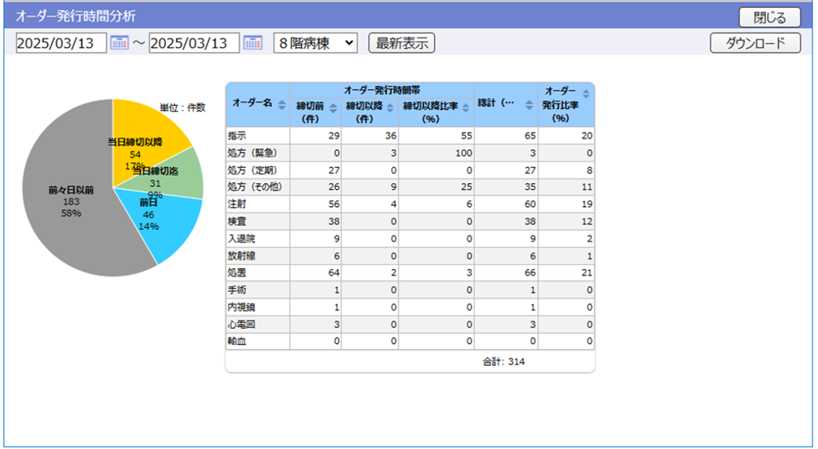Sort by 総計 column arrows
The height and width of the screenshot is (449, 818).
[529, 105]
